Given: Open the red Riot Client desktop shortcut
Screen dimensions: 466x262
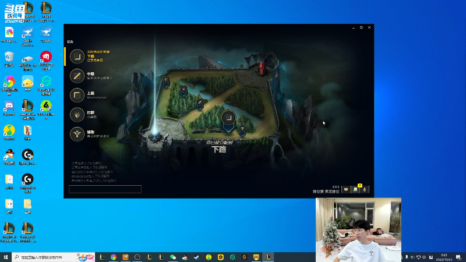Looking at the screenshot, I should (x=46, y=61).
